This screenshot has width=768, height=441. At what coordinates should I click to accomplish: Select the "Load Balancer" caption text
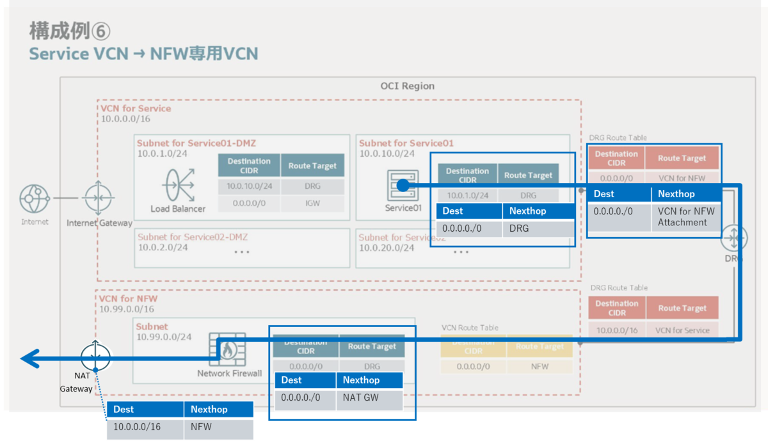(x=178, y=209)
